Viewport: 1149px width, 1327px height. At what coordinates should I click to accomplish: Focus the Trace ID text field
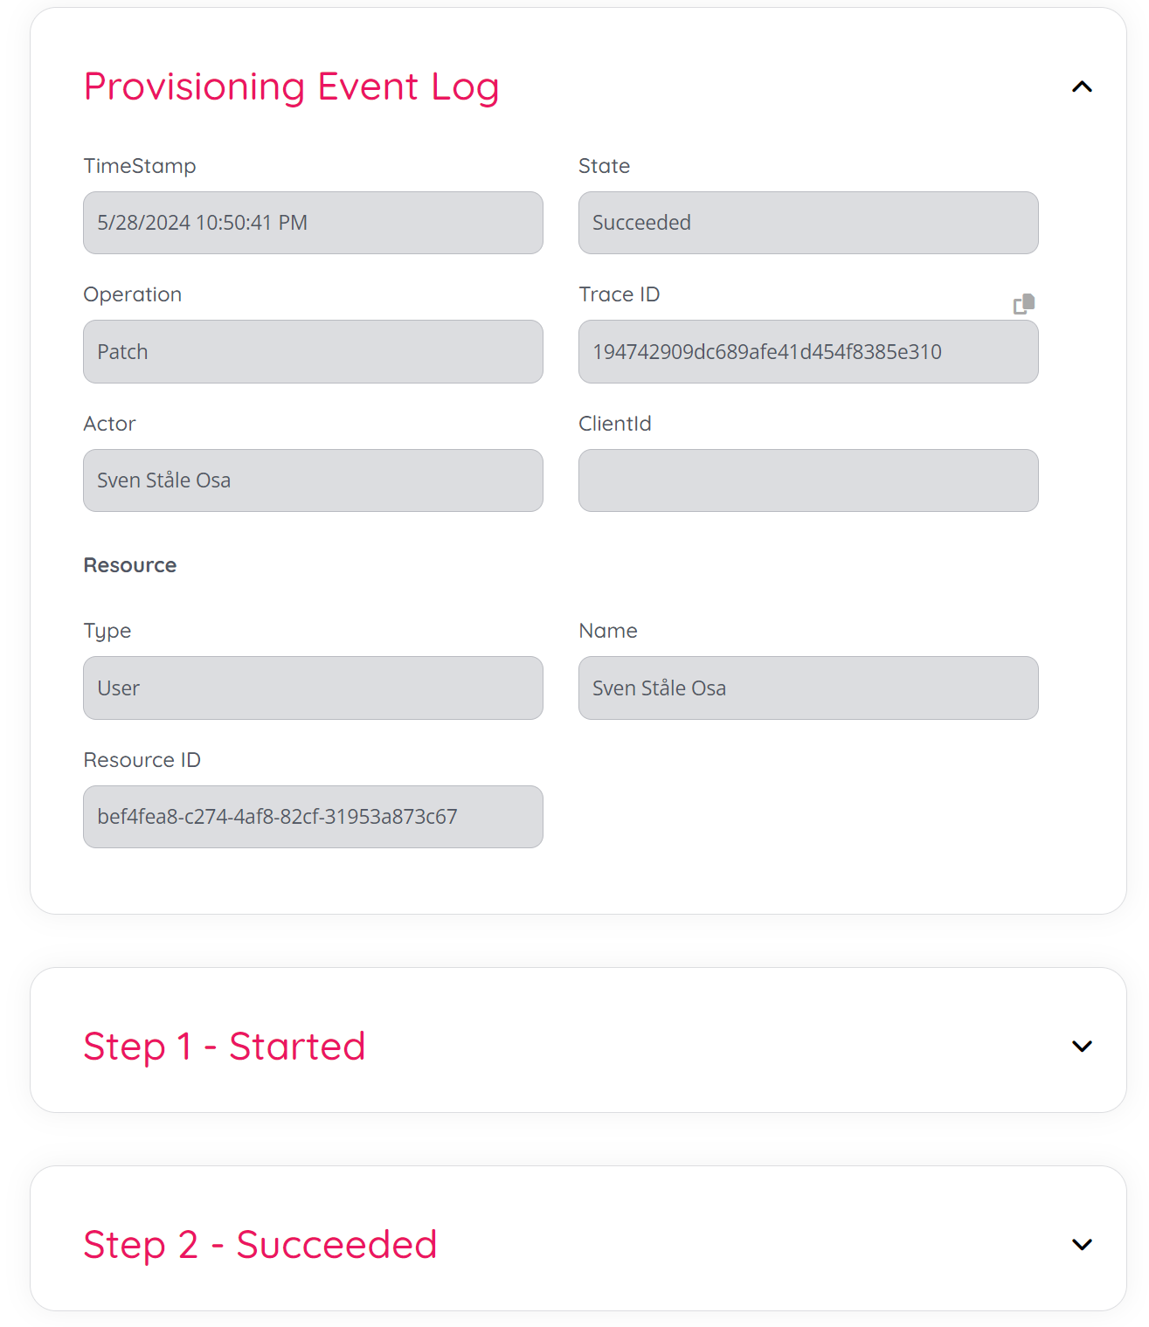[x=807, y=352]
